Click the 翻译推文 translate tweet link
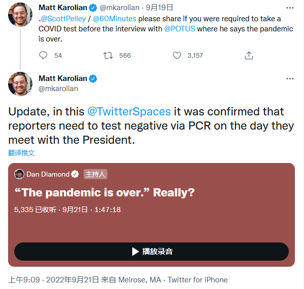This screenshot has height=289, width=304. click(x=22, y=153)
